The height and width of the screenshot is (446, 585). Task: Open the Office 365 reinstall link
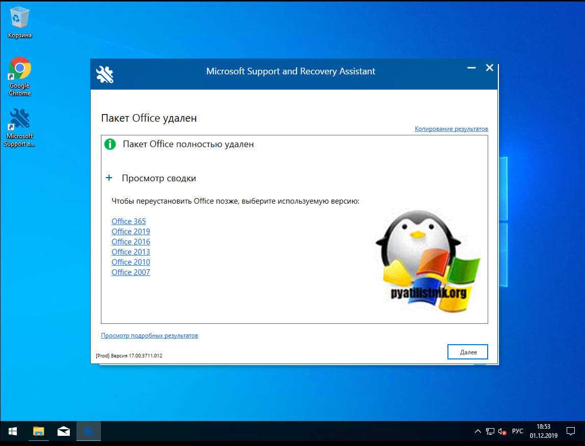128,221
